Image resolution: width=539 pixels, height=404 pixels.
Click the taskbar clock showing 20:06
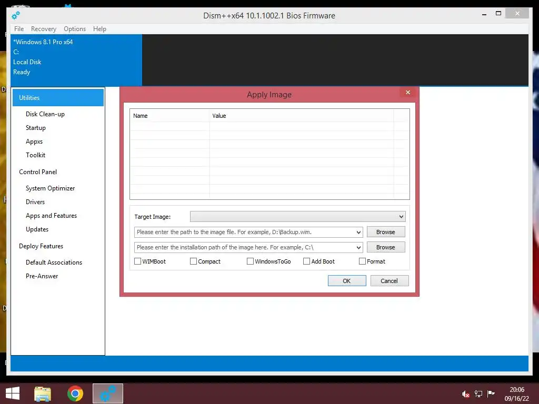(517, 390)
